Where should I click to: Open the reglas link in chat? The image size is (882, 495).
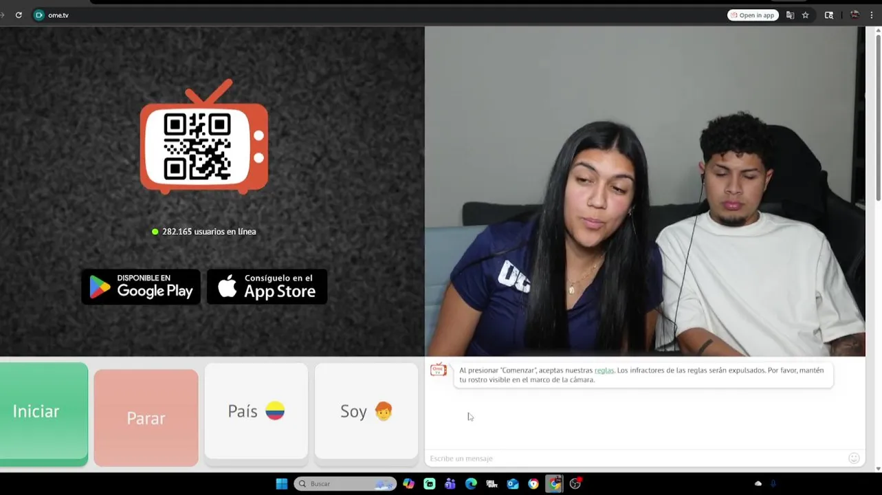point(604,371)
